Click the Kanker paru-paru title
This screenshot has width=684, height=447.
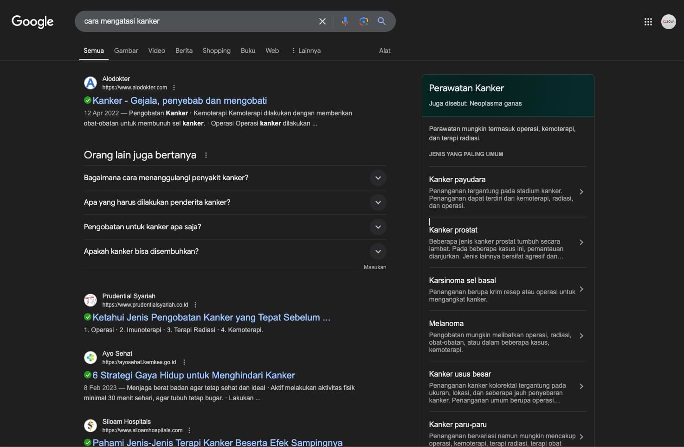point(458,425)
